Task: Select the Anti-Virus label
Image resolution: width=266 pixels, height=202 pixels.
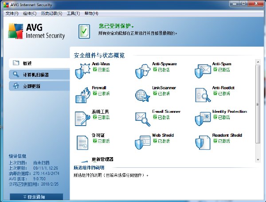Action: point(101,64)
